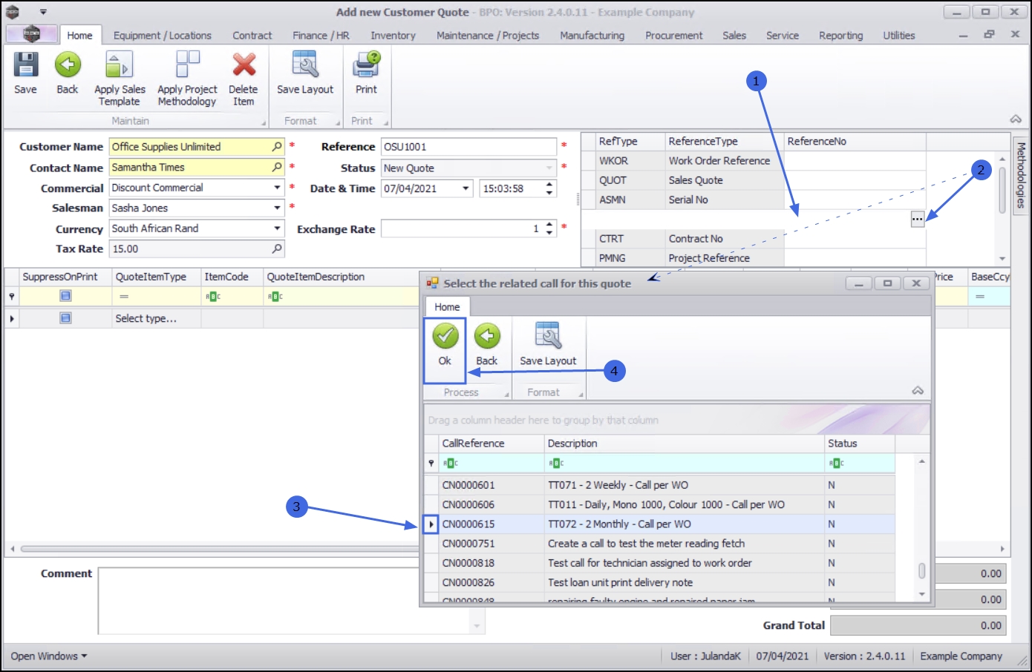Open the Currency dropdown
Viewport: 1032px width, 672px height.
pyautogui.click(x=277, y=228)
